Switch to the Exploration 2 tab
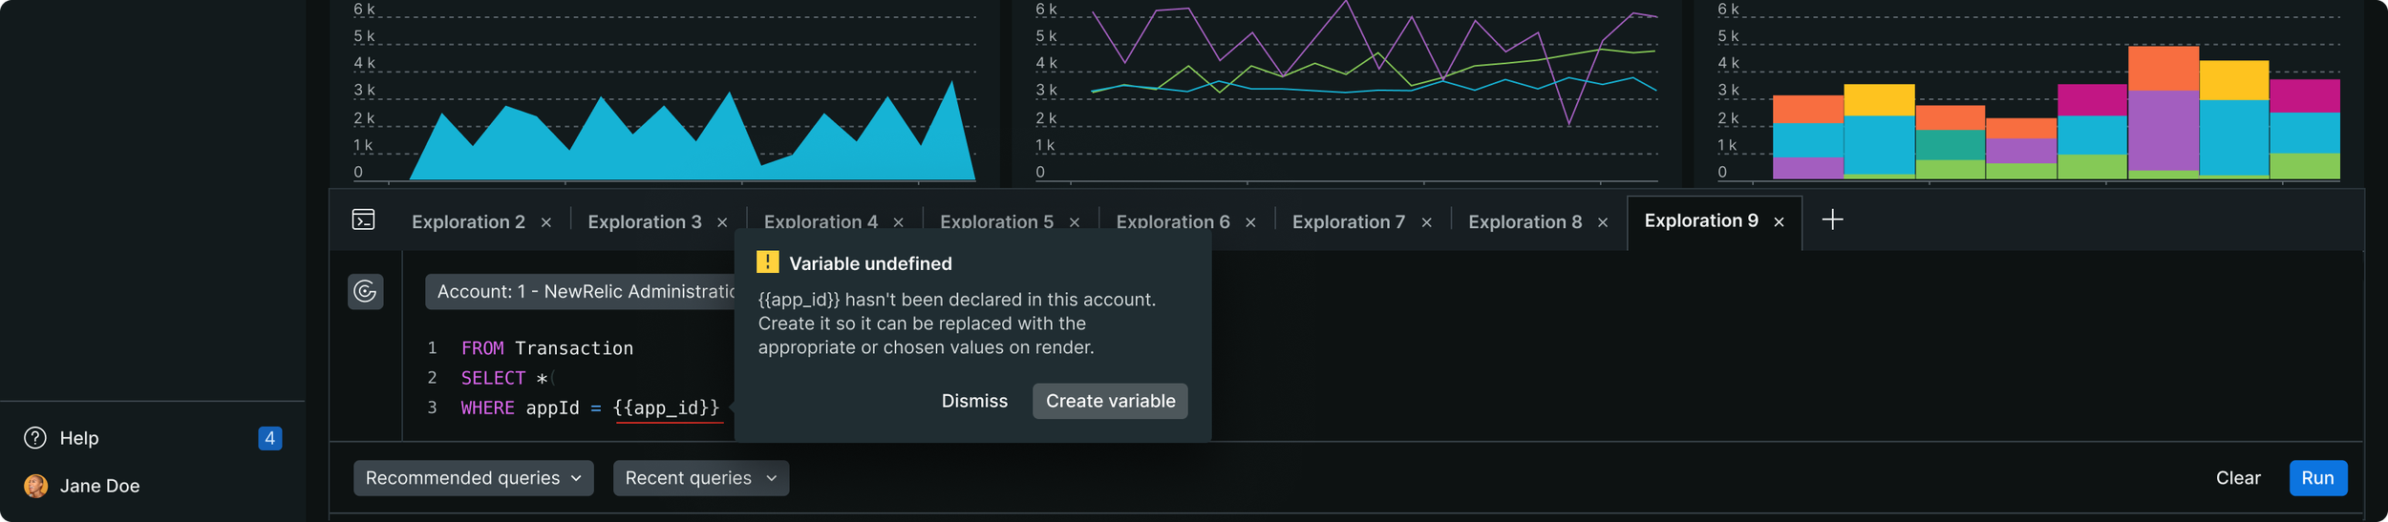 pyautogui.click(x=468, y=222)
